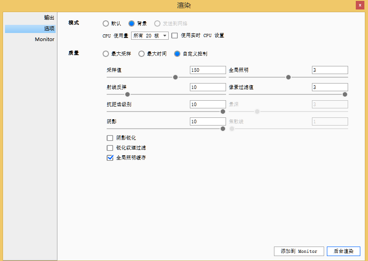The width and height of the screenshot is (368, 261).
Task: Choose the 最大采样 quality option
Action: point(106,54)
